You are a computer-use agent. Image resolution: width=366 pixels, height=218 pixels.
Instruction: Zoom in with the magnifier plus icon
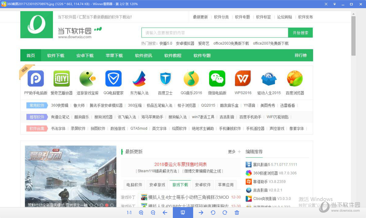pos(141,213)
